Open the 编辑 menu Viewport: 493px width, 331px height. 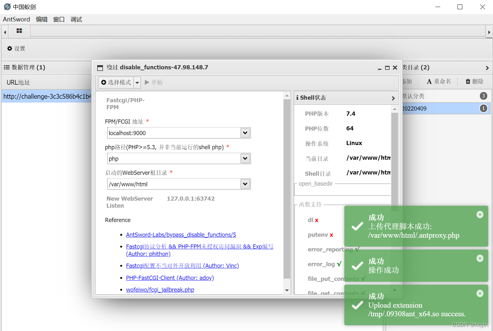(42, 19)
